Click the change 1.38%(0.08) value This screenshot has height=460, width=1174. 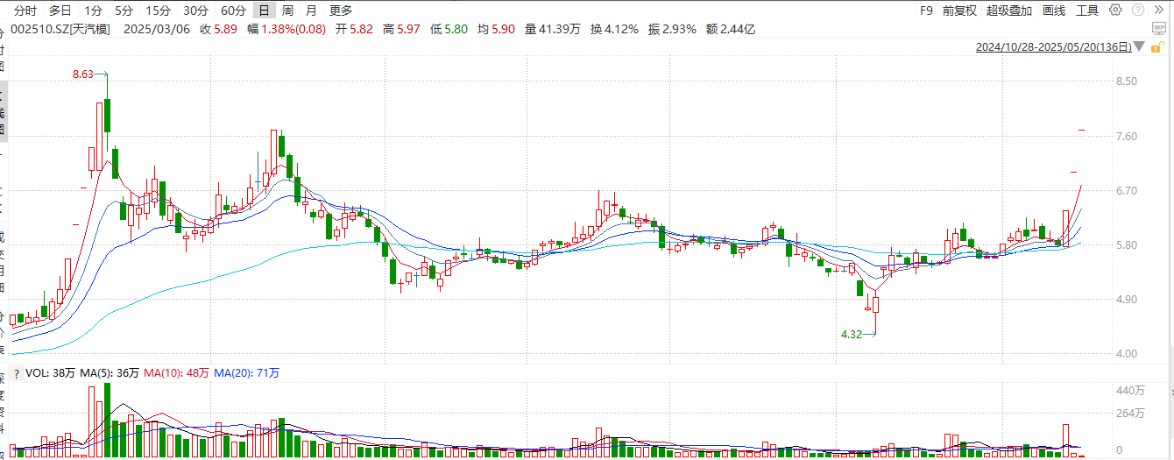click(293, 29)
